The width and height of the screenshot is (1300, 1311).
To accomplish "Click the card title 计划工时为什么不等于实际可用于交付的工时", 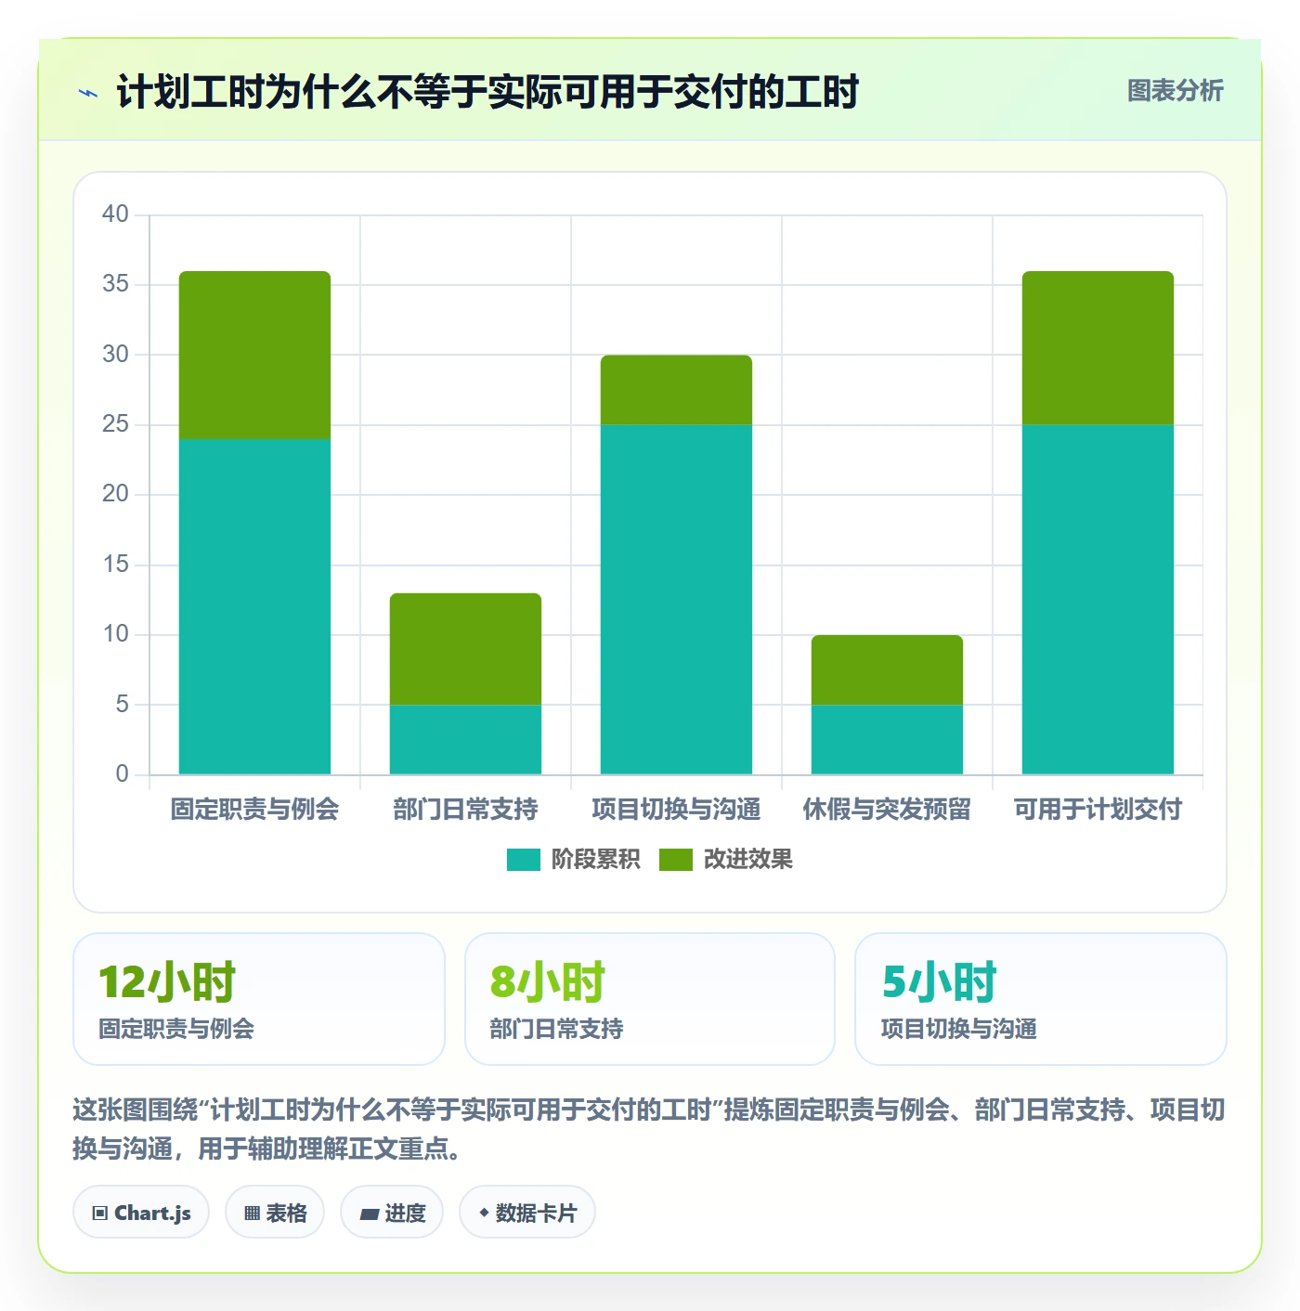I will click(487, 93).
